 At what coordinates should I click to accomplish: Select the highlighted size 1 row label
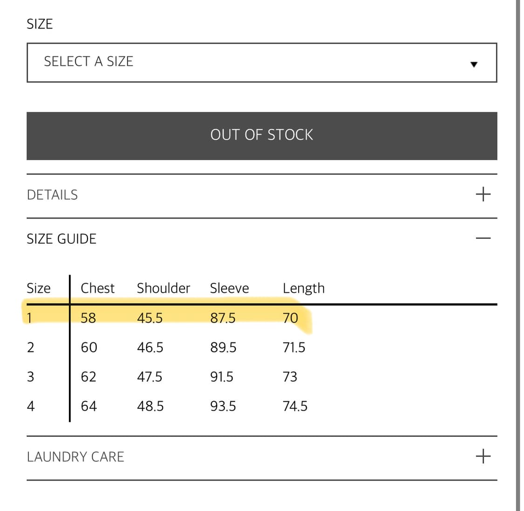(x=29, y=318)
